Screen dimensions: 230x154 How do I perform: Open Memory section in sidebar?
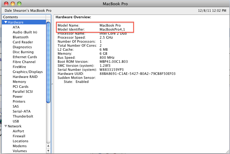pos(19,82)
